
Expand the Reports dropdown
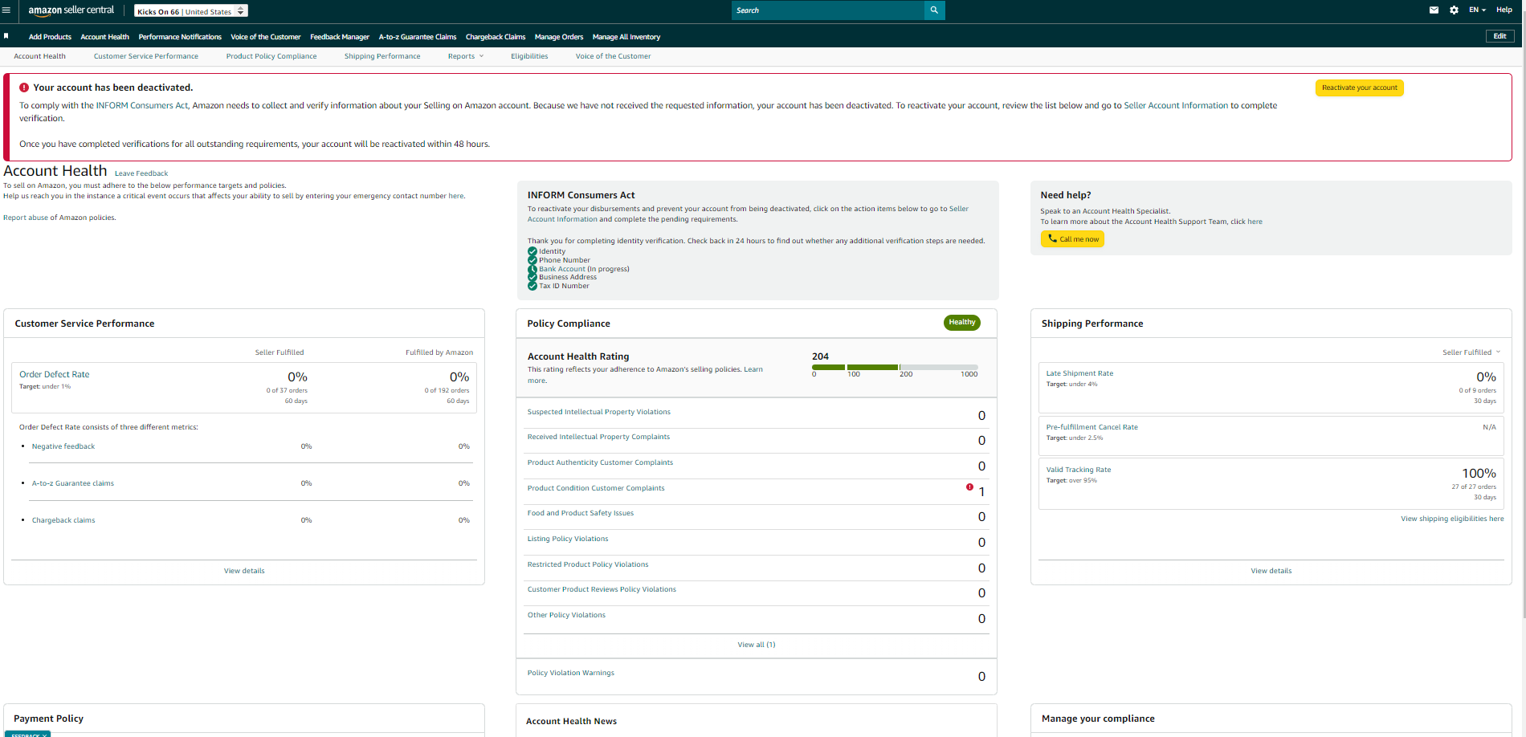[466, 56]
